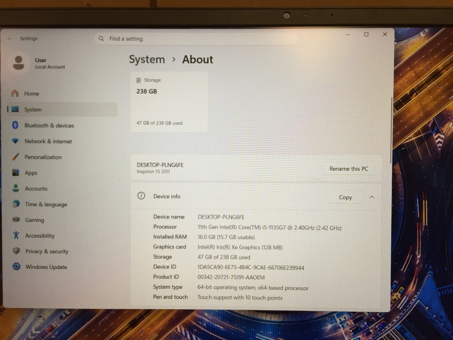The width and height of the screenshot is (453, 340).
Task: Copy the device info
Action: (345, 197)
